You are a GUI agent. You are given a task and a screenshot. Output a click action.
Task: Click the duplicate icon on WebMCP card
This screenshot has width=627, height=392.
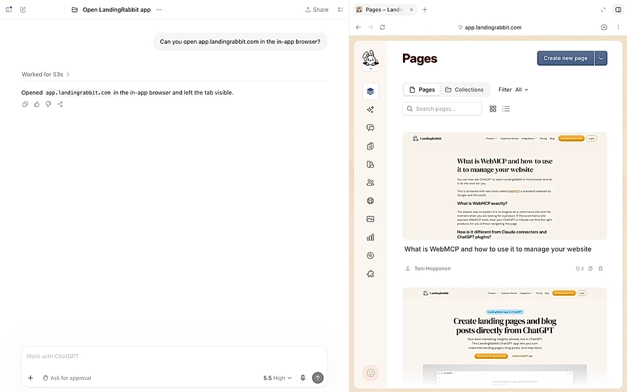[590, 268]
